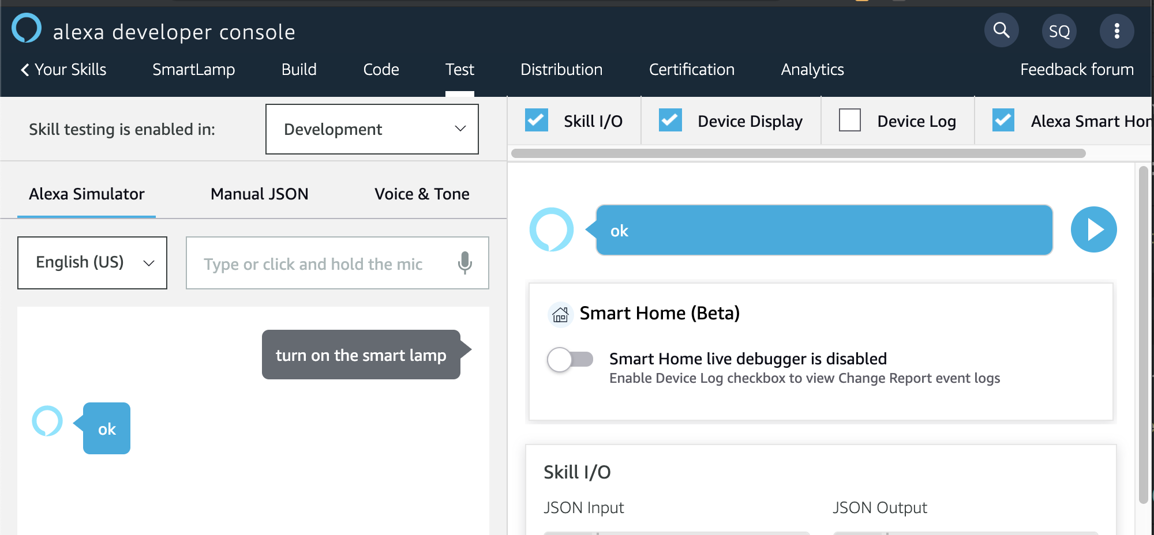1154x535 pixels.
Task: Go back to Your Skills
Action: pos(64,70)
